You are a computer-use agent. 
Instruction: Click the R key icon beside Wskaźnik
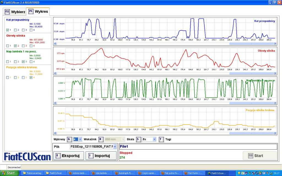[101, 139]
